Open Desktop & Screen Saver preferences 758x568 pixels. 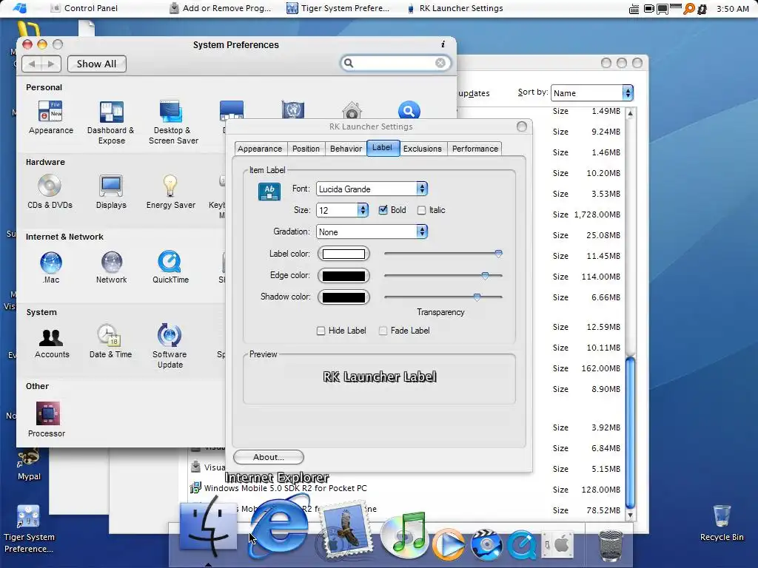(173, 122)
